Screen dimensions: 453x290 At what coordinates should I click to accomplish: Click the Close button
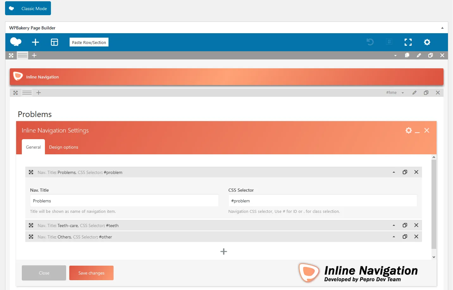point(44,273)
